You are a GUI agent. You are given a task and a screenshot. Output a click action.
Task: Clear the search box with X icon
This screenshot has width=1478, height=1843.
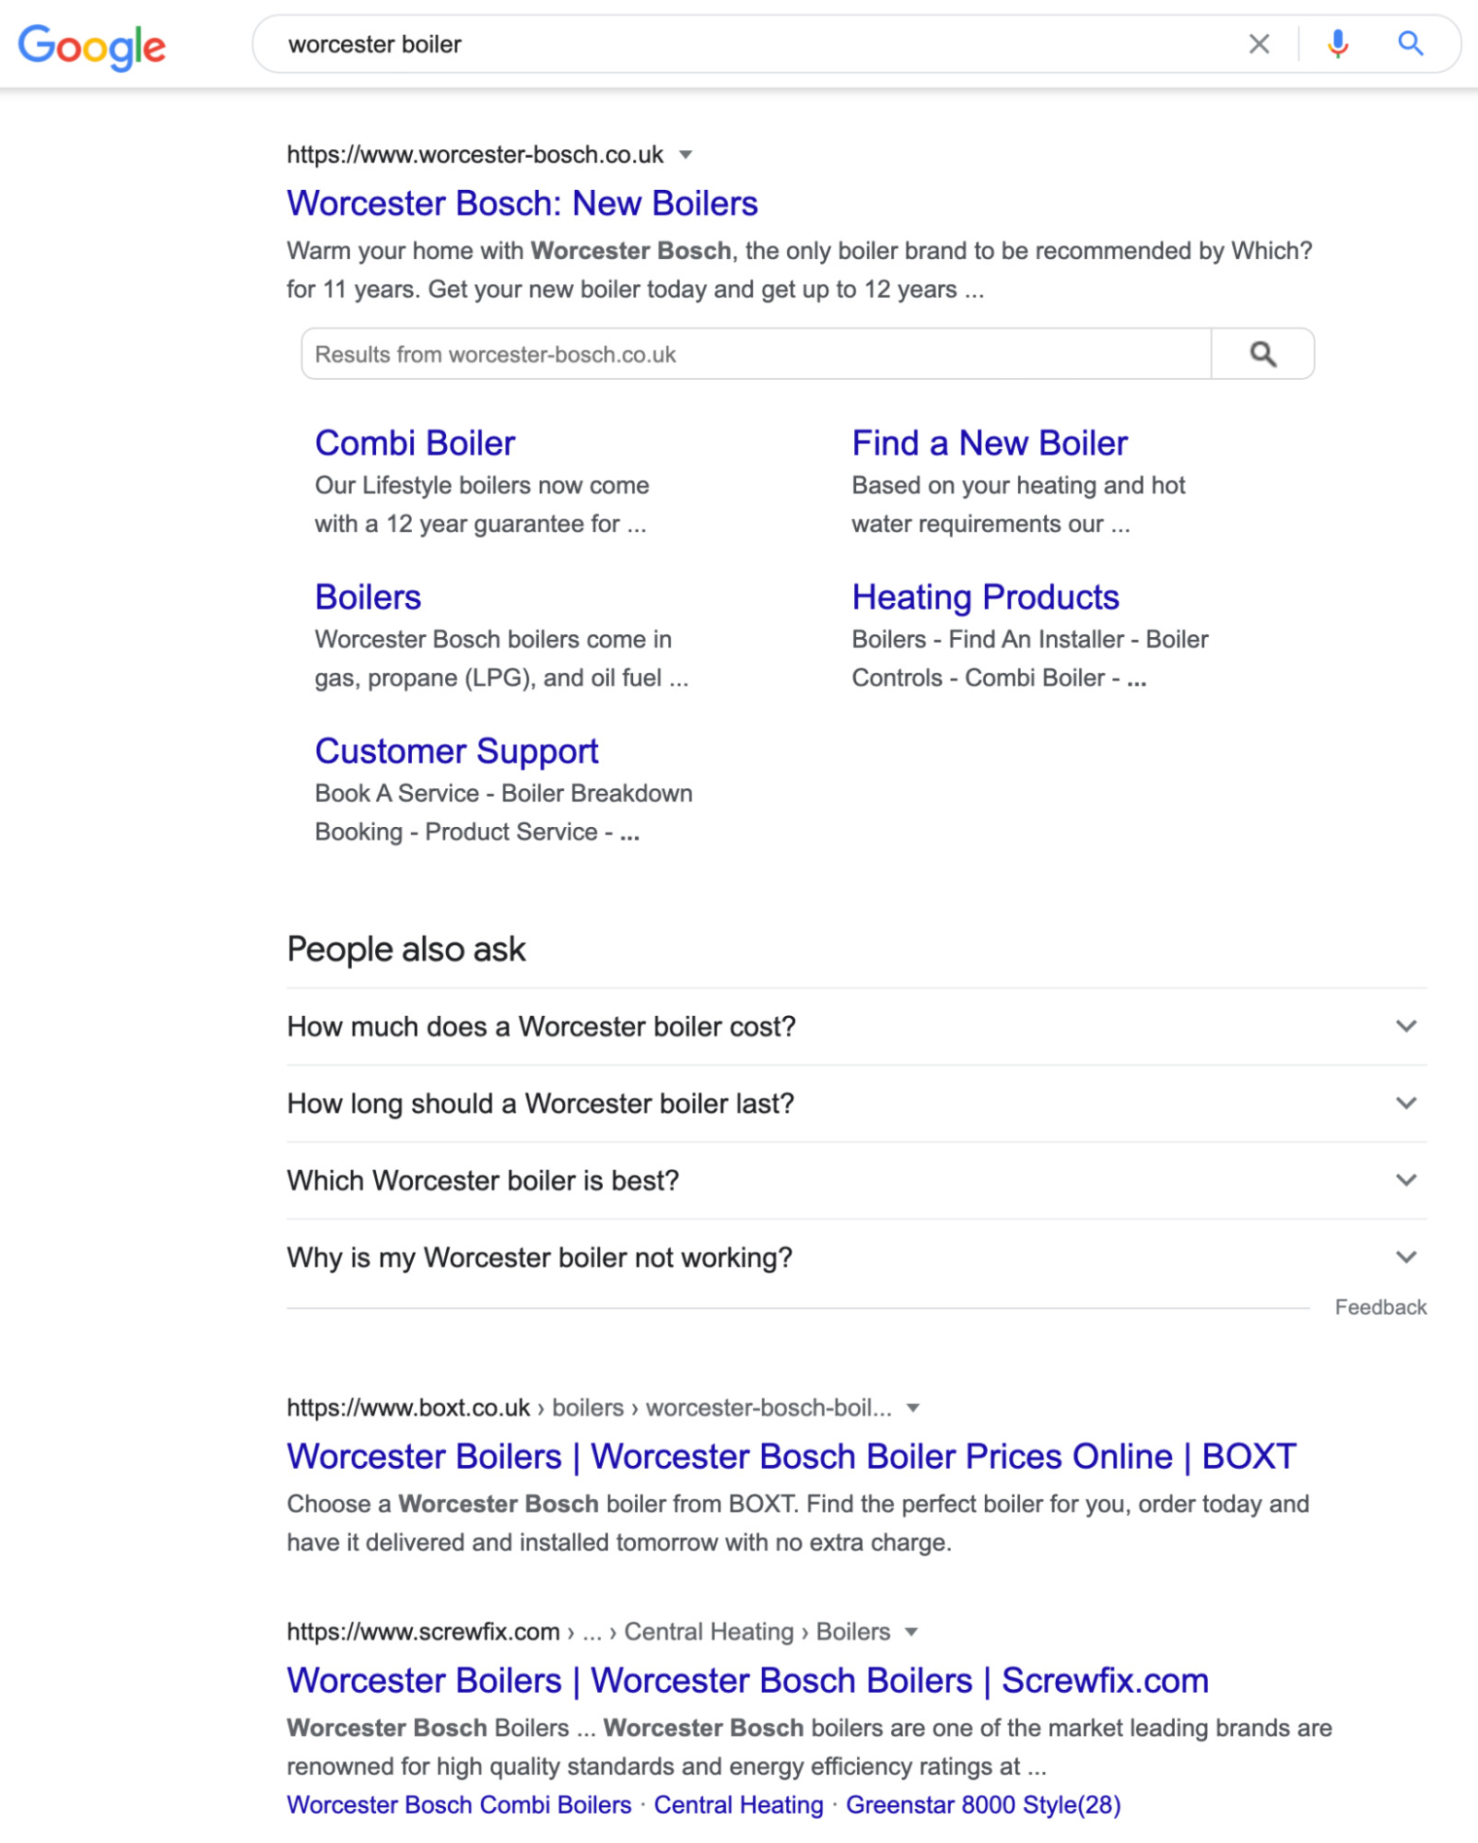click(1259, 43)
